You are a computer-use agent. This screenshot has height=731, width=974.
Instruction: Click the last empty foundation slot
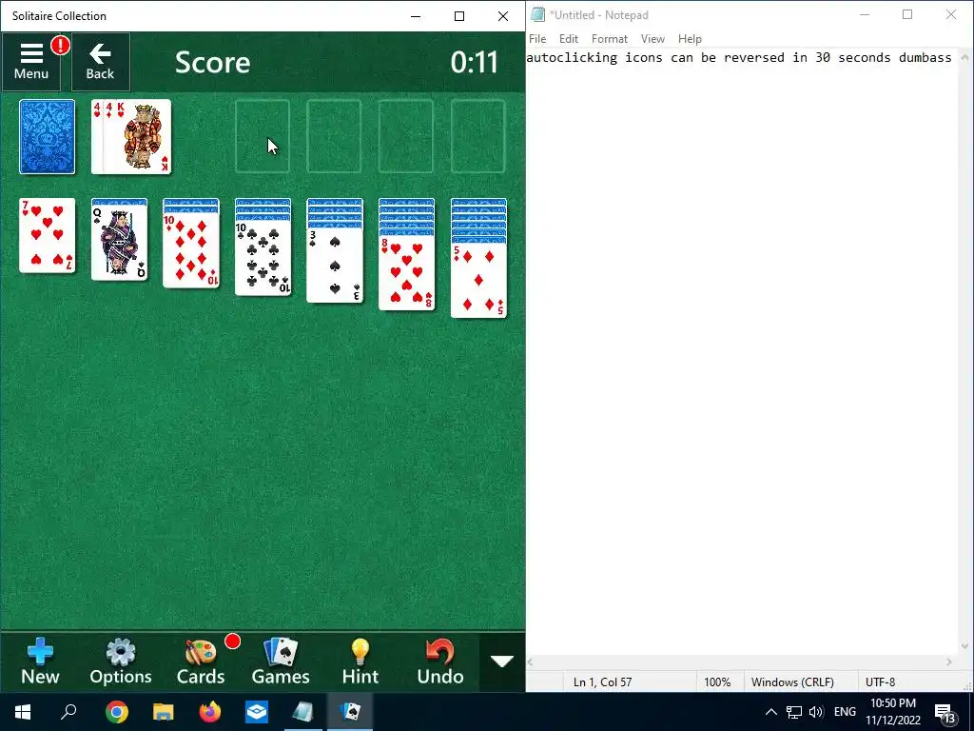point(478,137)
